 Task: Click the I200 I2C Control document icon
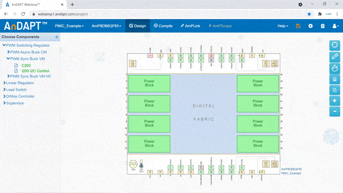tap(16, 71)
